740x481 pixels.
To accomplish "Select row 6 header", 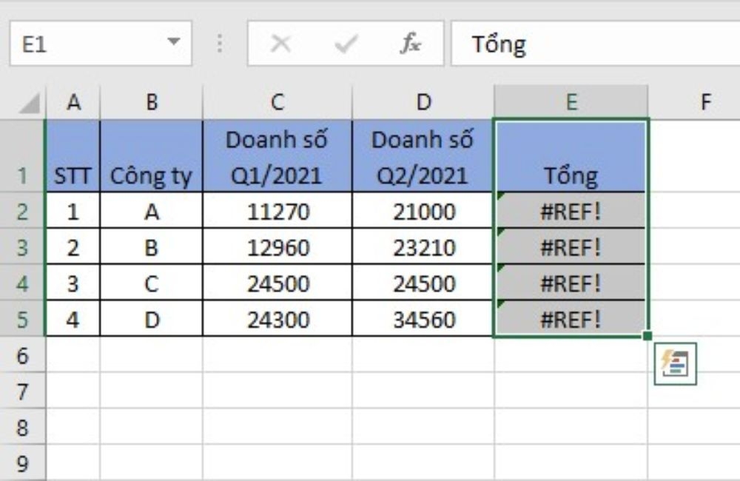I will tap(23, 354).
